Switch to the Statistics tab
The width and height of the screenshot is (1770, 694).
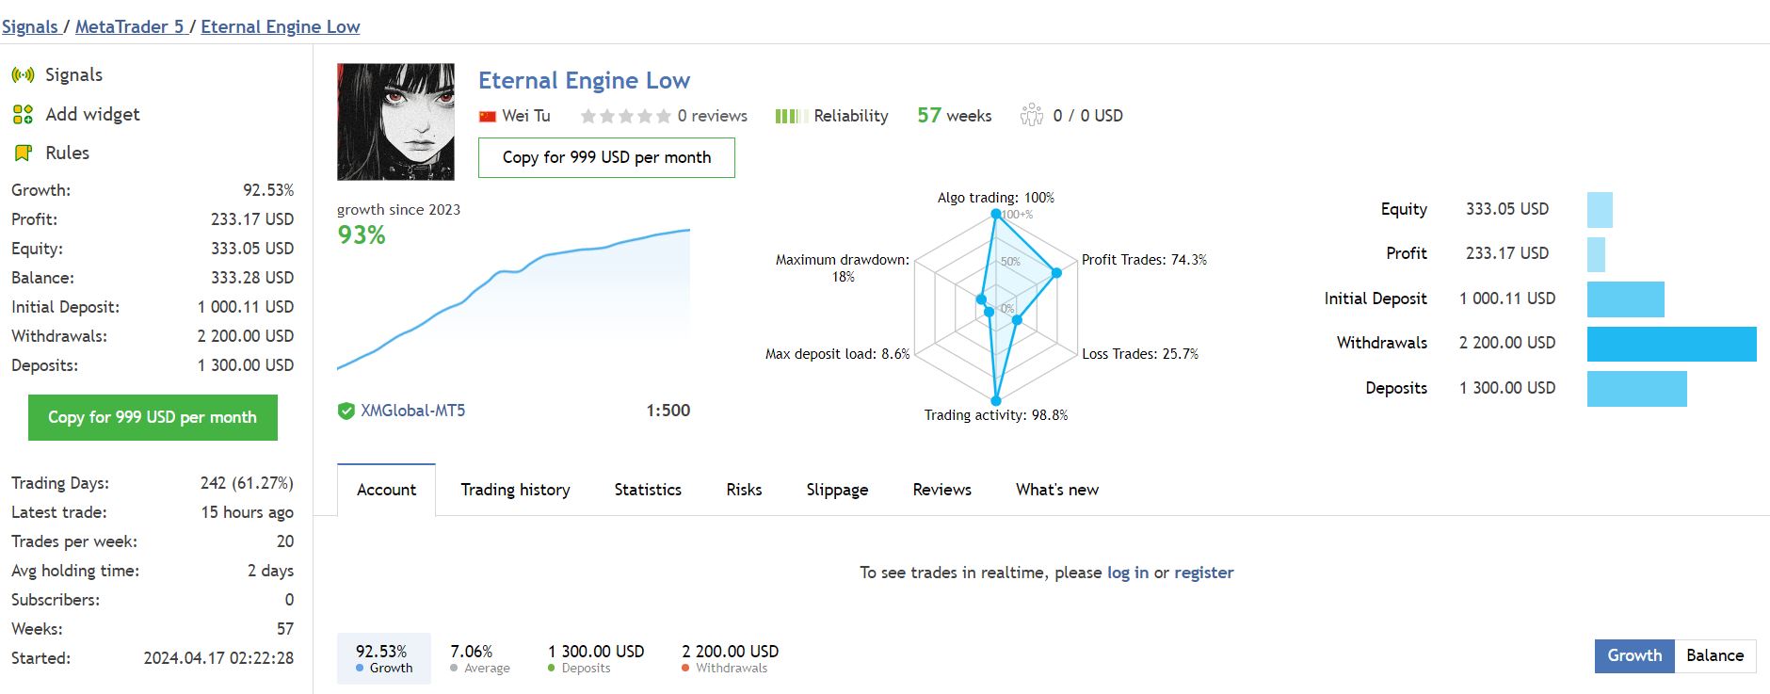click(x=648, y=490)
